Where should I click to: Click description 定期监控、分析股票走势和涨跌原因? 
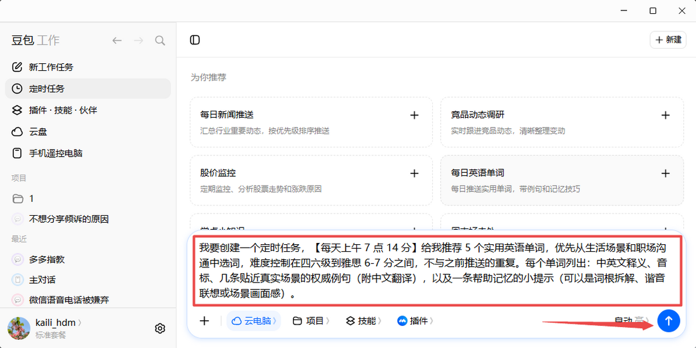pyautogui.click(x=261, y=189)
